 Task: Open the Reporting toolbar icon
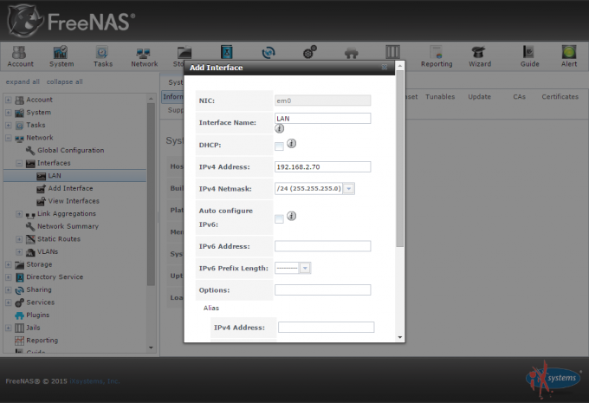[436, 55]
